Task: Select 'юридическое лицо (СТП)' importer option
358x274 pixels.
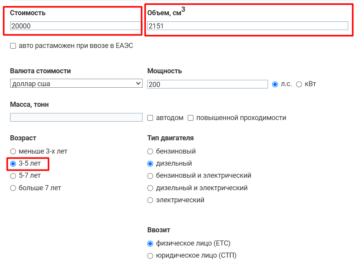Action: point(150,256)
